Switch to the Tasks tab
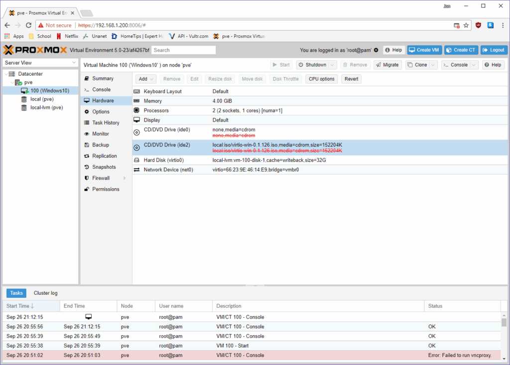The width and height of the screenshot is (510, 365). click(x=16, y=293)
